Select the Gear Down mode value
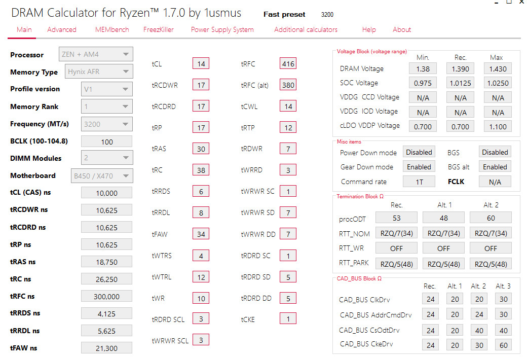This screenshot has height=357, width=527. tap(419, 167)
